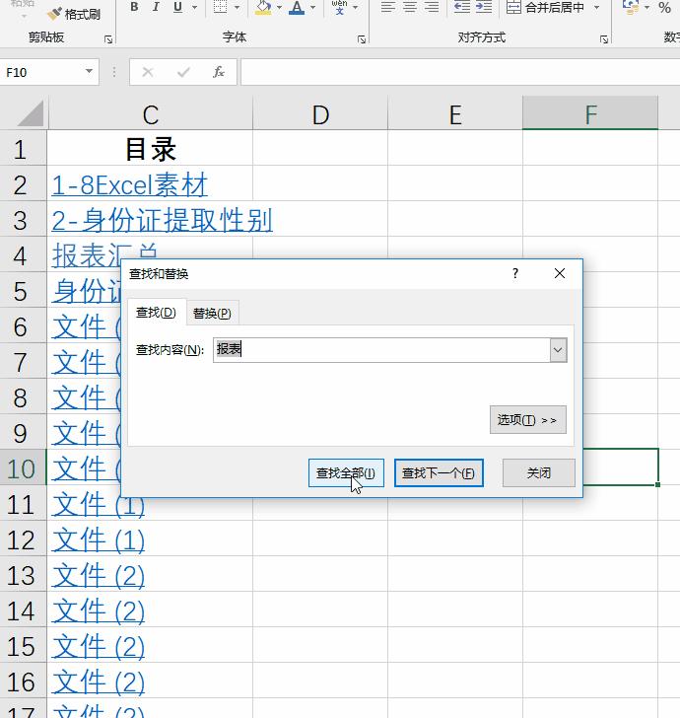The width and height of the screenshot is (680, 718).
Task: Increase indent
Action: [484, 7]
